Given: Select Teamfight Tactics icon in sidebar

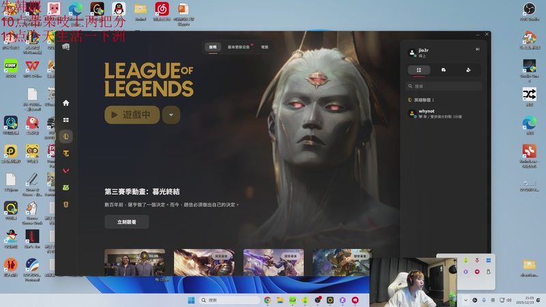Looking at the screenshot, I should pyautogui.click(x=66, y=153).
